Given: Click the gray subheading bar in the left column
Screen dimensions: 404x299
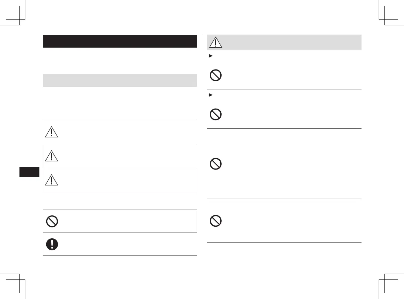Looking at the screenshot, I should [x=120, y=80].
